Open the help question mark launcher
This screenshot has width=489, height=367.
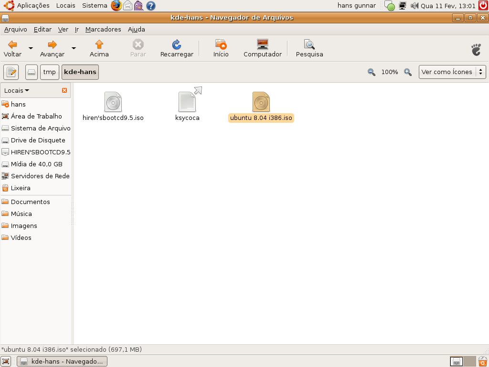coord(150,6)
